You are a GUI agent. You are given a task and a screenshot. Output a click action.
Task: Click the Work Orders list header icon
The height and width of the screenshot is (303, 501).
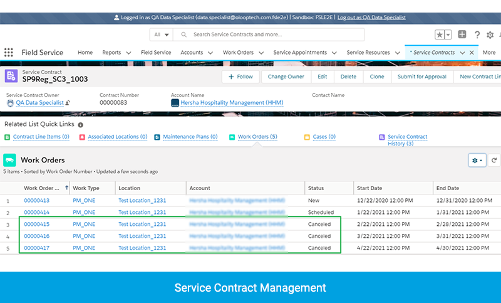pyautogui.click(x=9, y=160)
